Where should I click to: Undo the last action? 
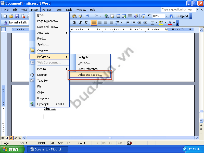click(87, 16)
